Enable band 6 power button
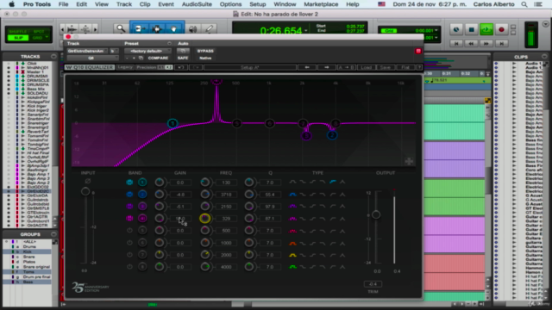This screenshot has width=552, height=310. pos(129,243)
